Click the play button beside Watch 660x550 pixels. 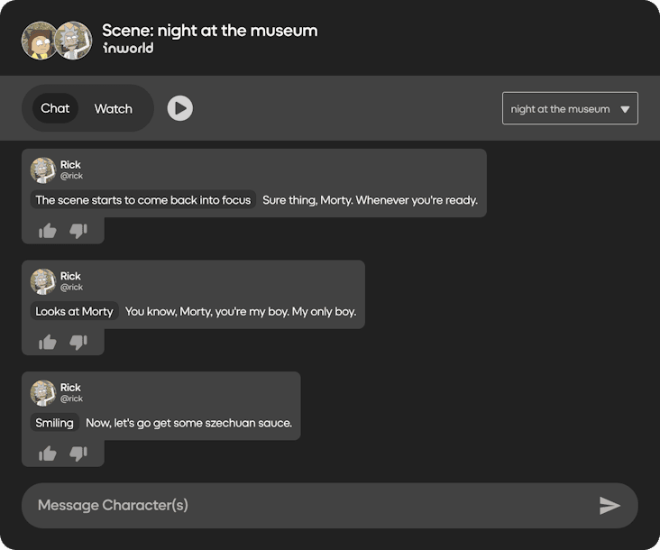[180, 108]
